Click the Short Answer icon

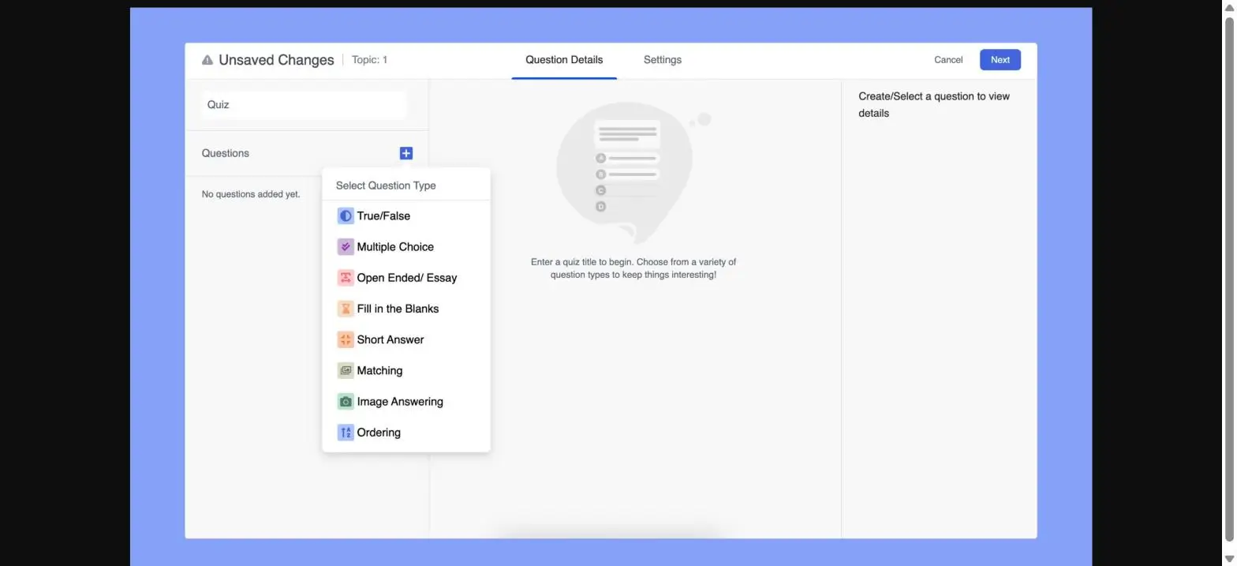346,339
